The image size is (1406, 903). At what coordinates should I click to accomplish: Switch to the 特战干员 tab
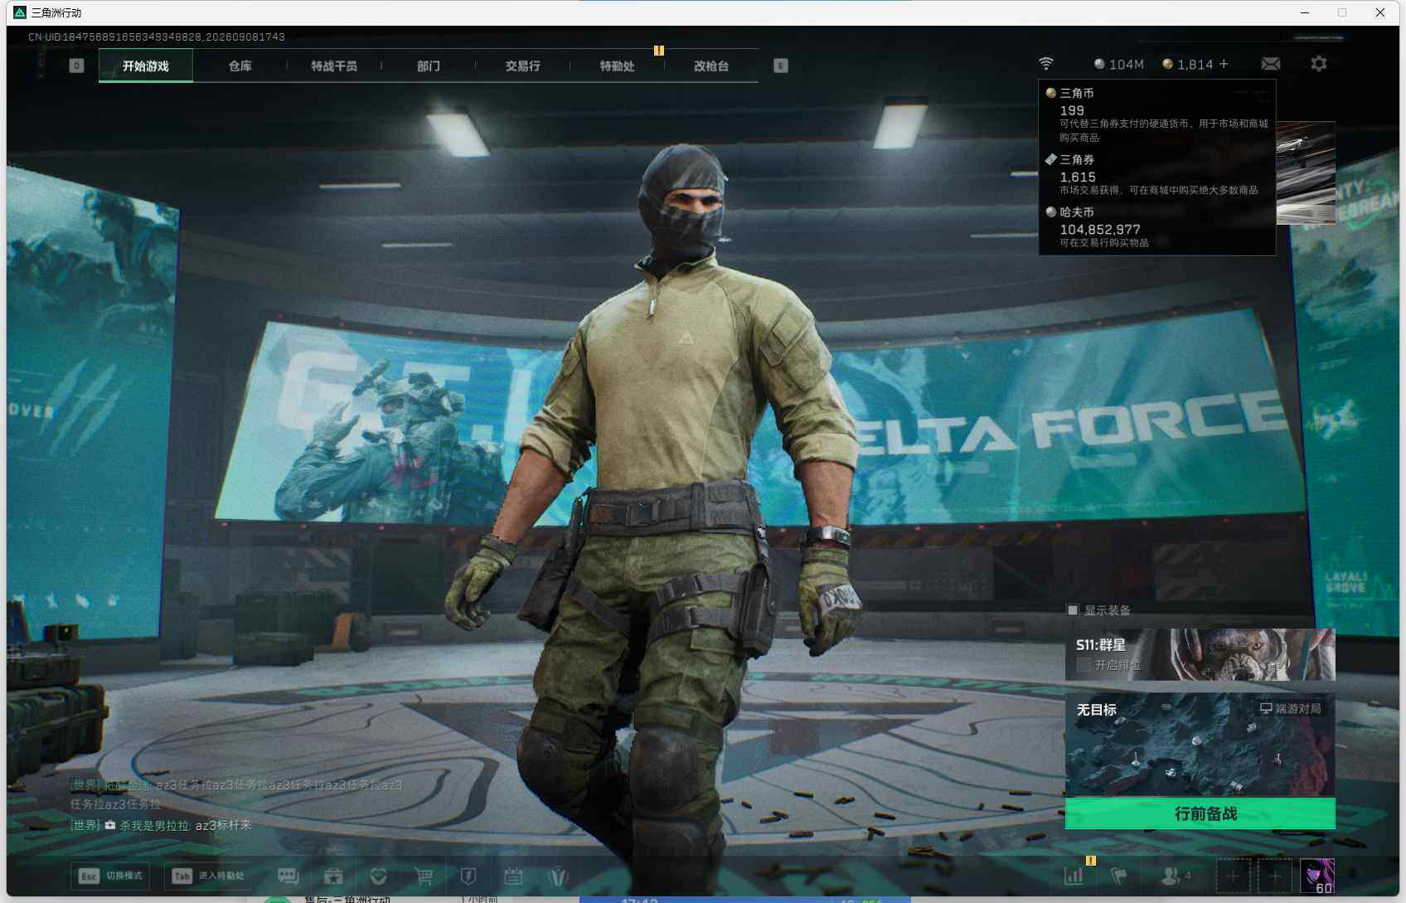(334, 66)
